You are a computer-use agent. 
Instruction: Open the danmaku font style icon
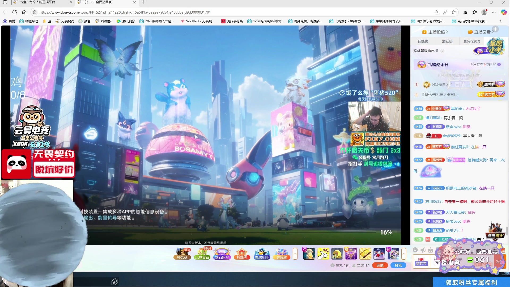pyautogui.click(x=431, y=250)
